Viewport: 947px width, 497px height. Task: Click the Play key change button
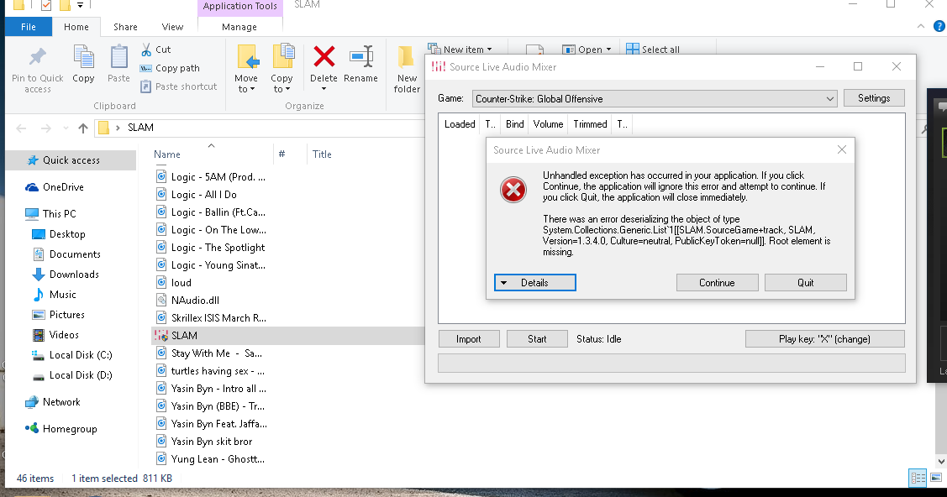824,339
